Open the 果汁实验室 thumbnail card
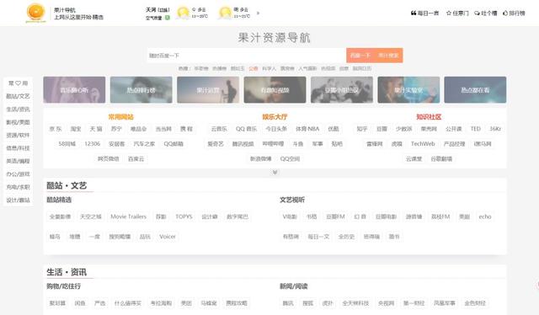 (408, 90)
